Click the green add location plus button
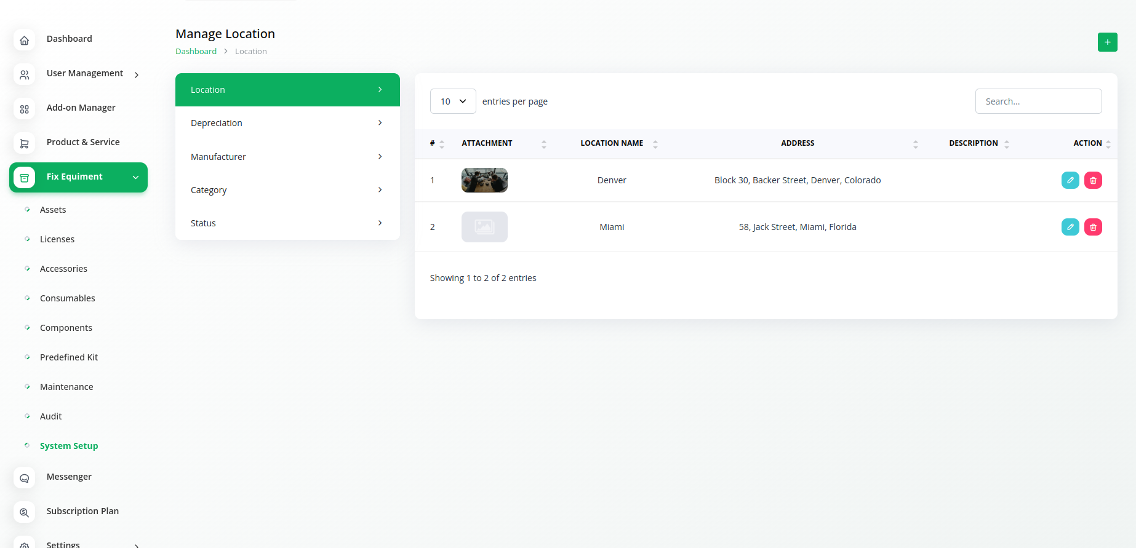1136x548 pixels. click(x=1107, y=42)
